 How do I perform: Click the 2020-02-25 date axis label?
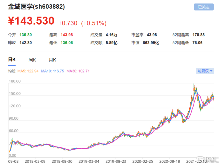coord(143,161)
